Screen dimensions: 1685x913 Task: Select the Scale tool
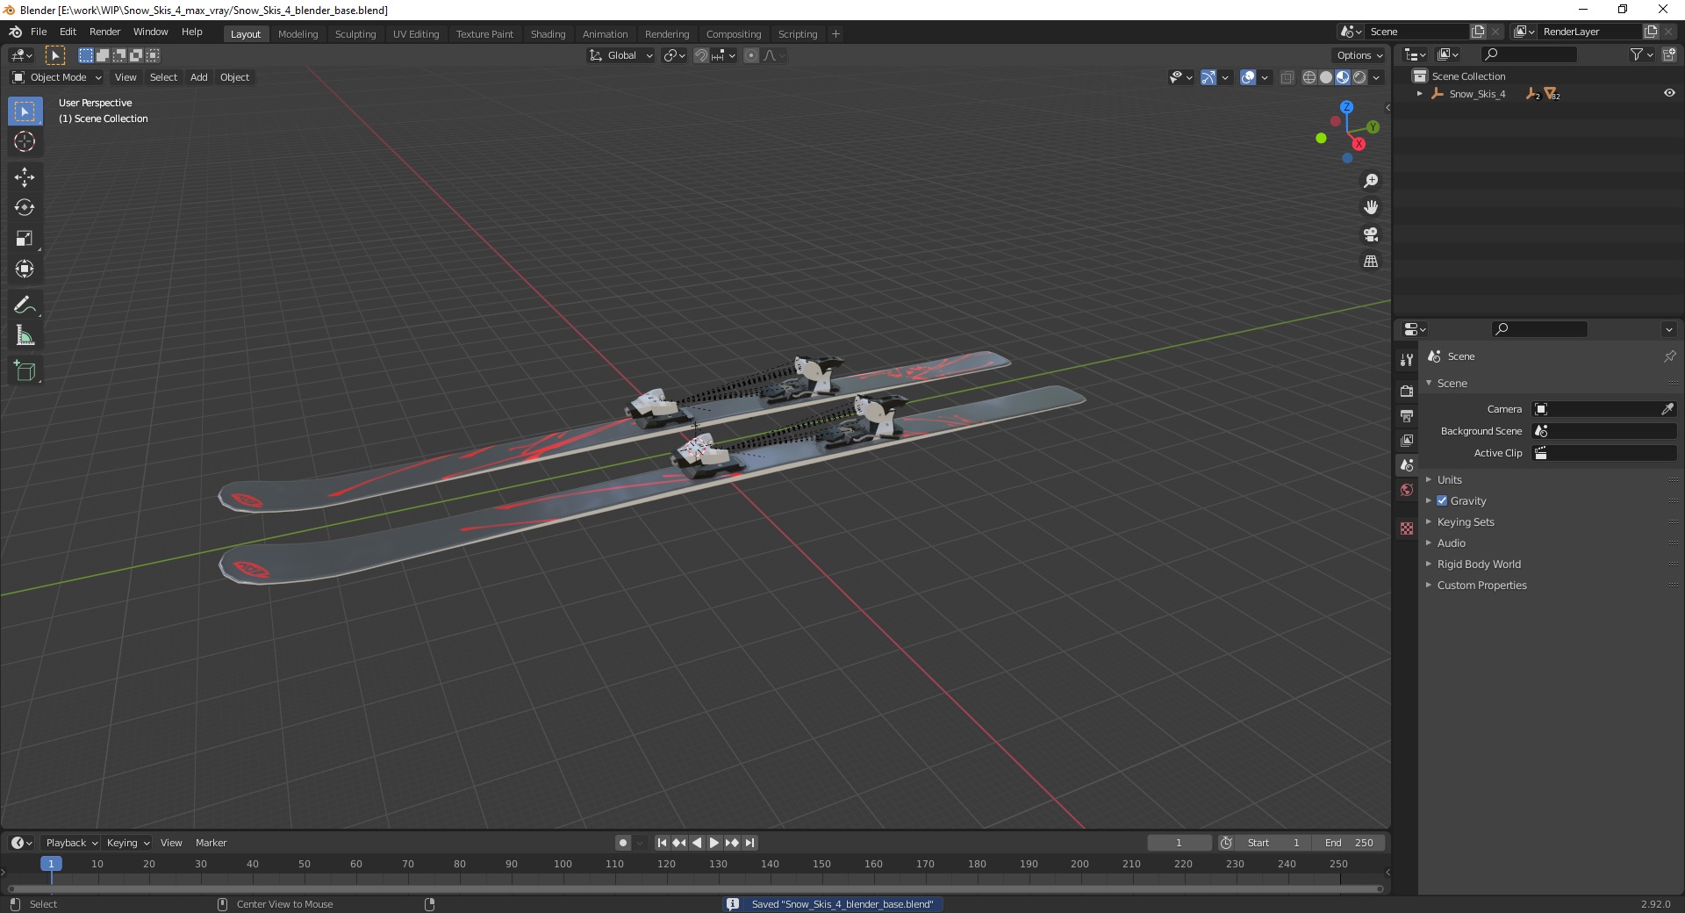pos(25,239)
